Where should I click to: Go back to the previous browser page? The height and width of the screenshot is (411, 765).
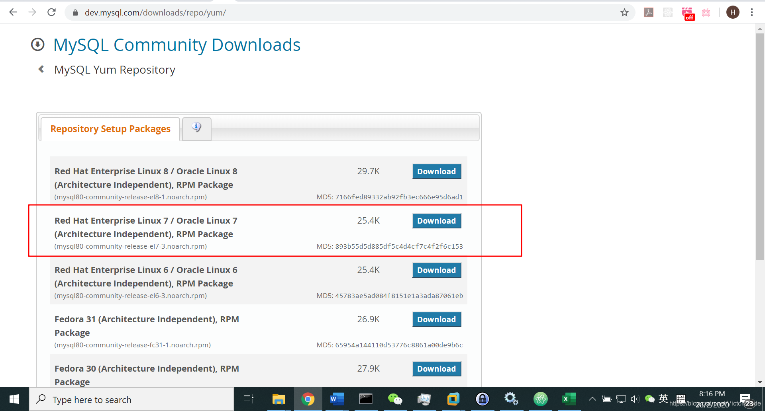[13, 12]
